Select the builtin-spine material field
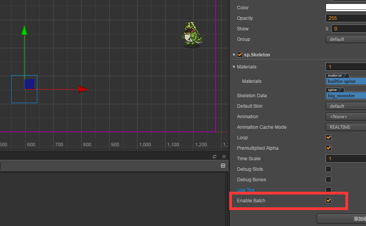This screenshot has height=226, width=366. pyautogui.click(x=346, y=81)
